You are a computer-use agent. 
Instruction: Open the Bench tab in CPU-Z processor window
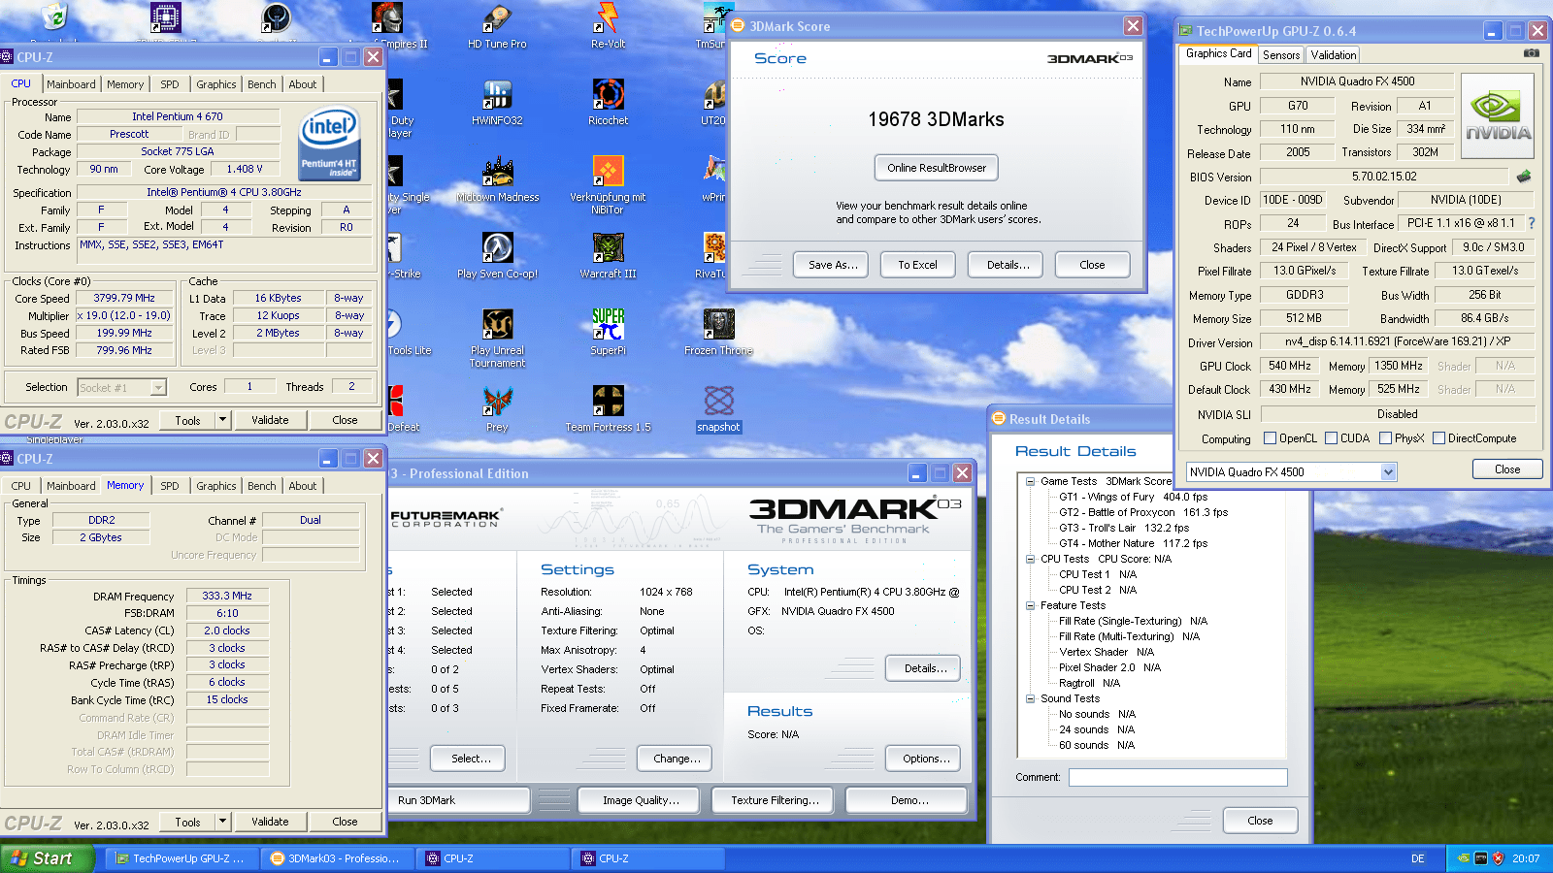click(x=261, y=84)
